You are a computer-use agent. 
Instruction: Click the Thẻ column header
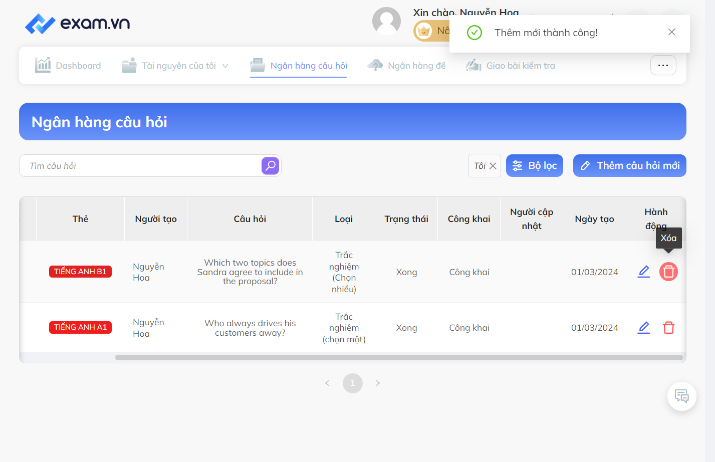[x=80, y=219]
